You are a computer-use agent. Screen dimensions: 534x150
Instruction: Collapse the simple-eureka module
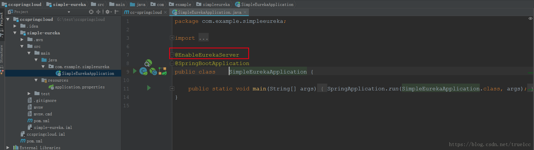tap(15, 33)
